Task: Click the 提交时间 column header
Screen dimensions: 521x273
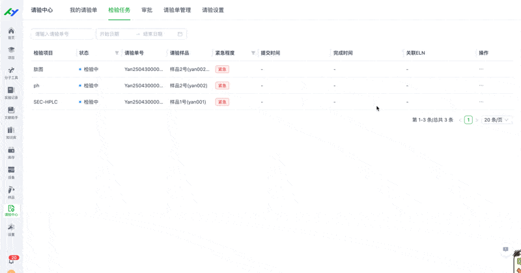Action: pos(270,53)
